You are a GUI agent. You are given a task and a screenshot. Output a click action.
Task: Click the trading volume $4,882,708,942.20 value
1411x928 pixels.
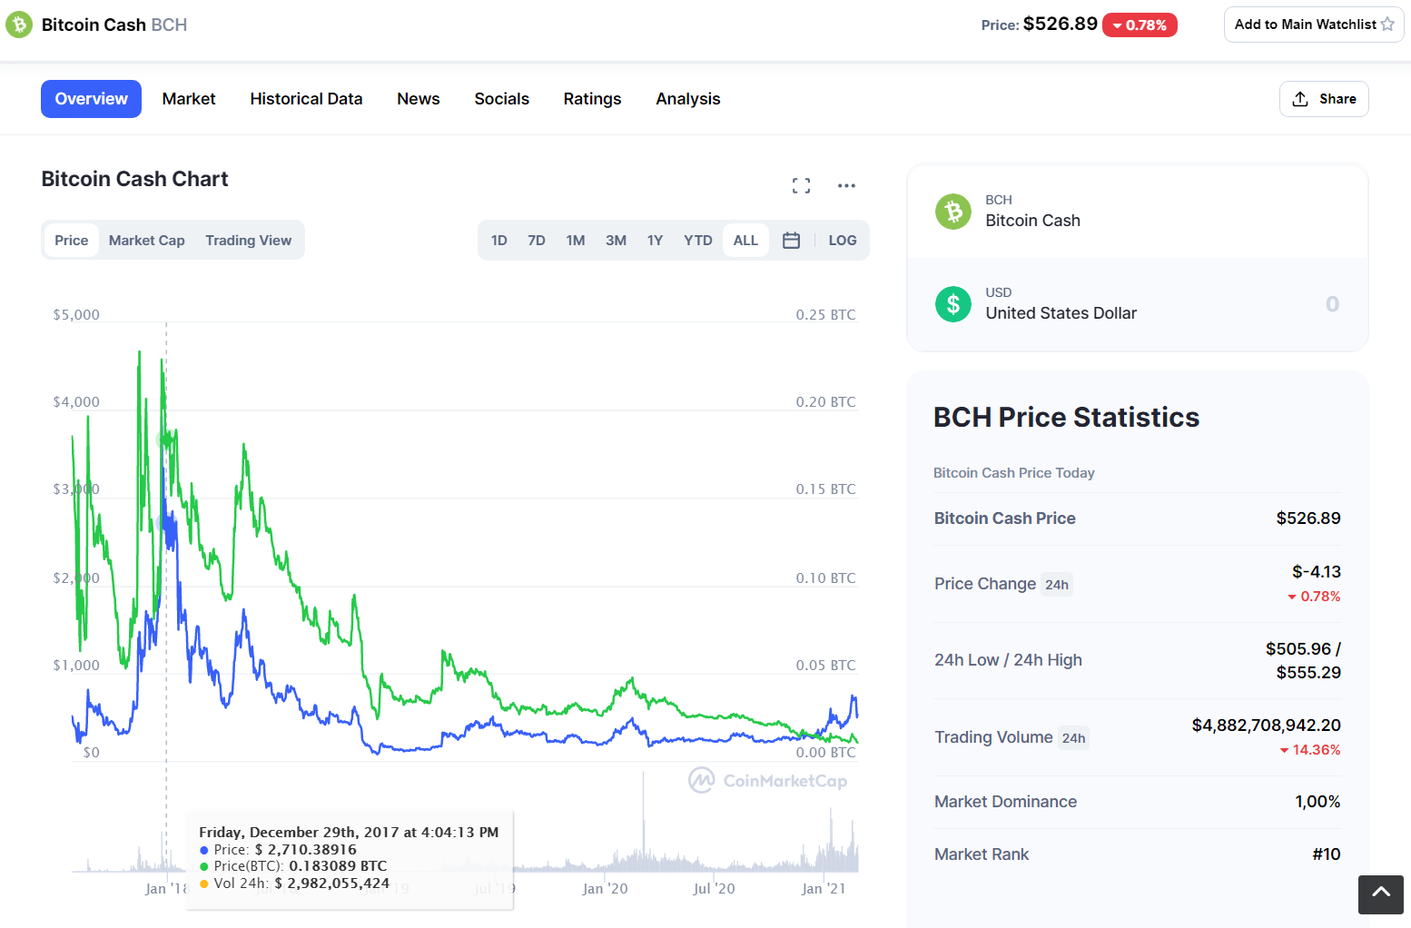point(1267,726)
